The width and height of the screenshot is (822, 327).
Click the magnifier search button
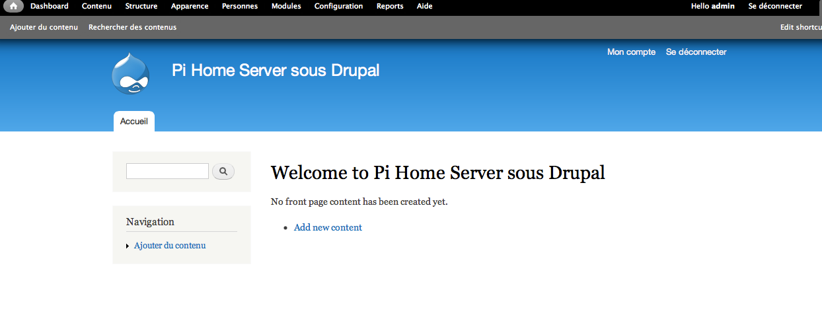coord(223,172)
